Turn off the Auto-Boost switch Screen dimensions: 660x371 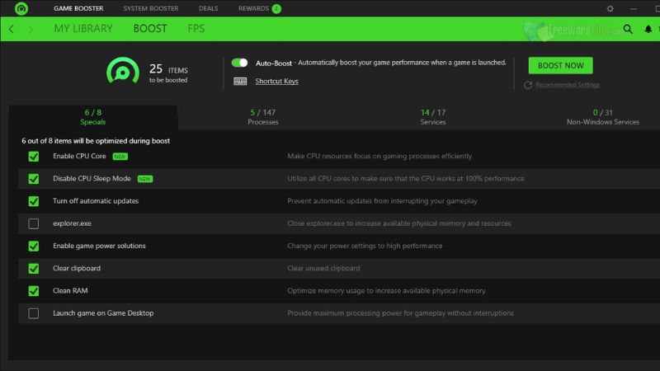pos(240,63)
